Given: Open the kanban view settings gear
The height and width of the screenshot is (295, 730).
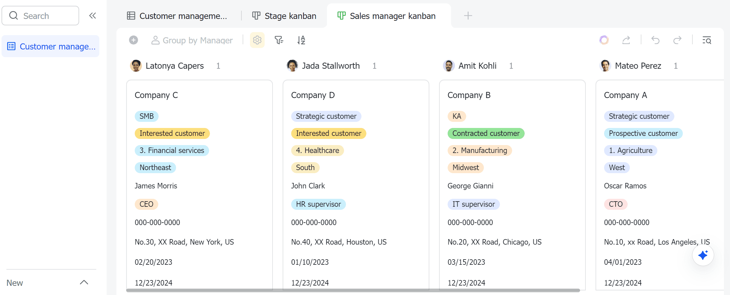Looking at the screenshot, I should (257, 40).
